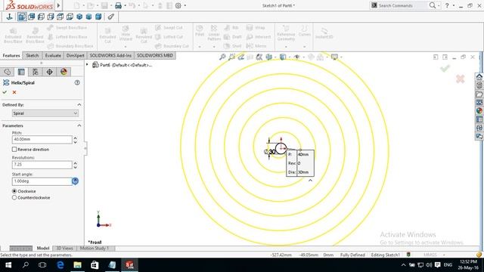Cancel Helix/Spiral with red X

[x=14, y=92]
